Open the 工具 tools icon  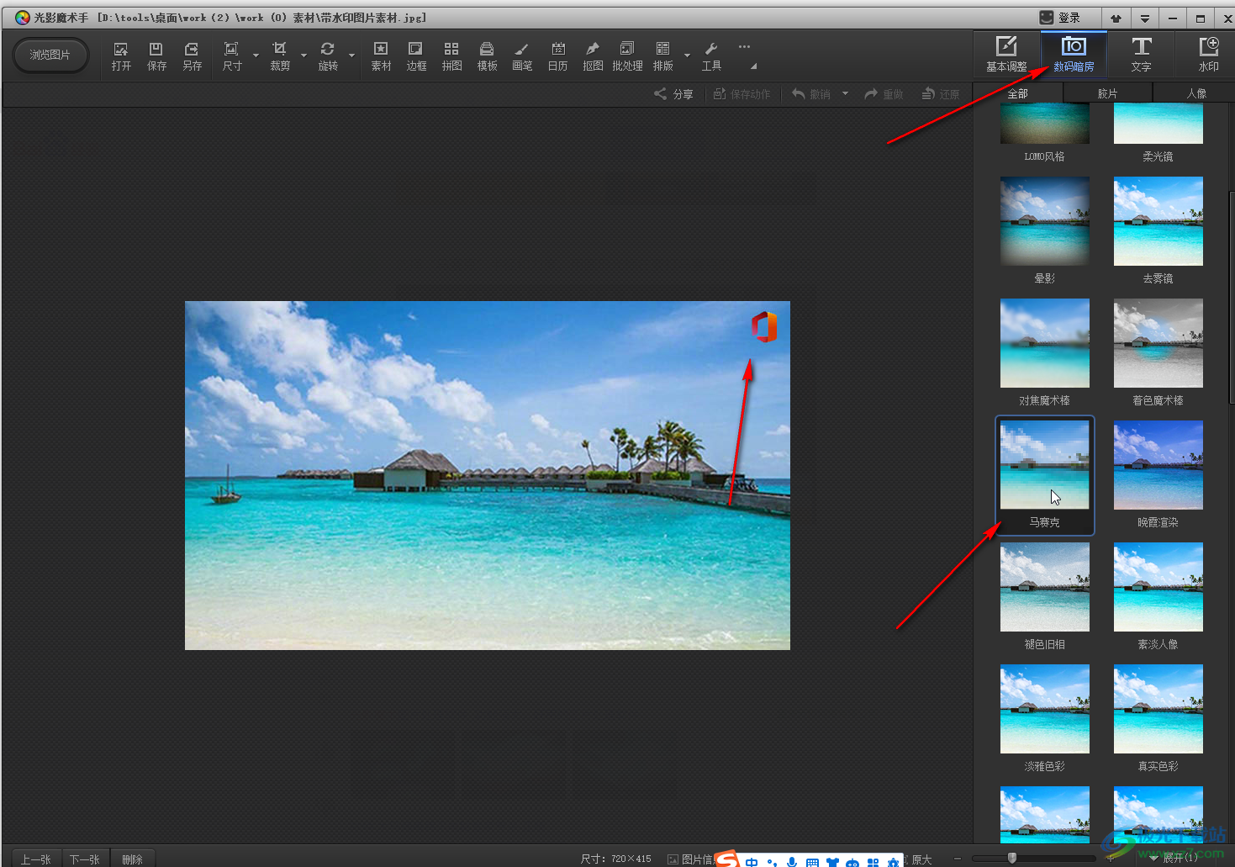[x=711, y=56]
